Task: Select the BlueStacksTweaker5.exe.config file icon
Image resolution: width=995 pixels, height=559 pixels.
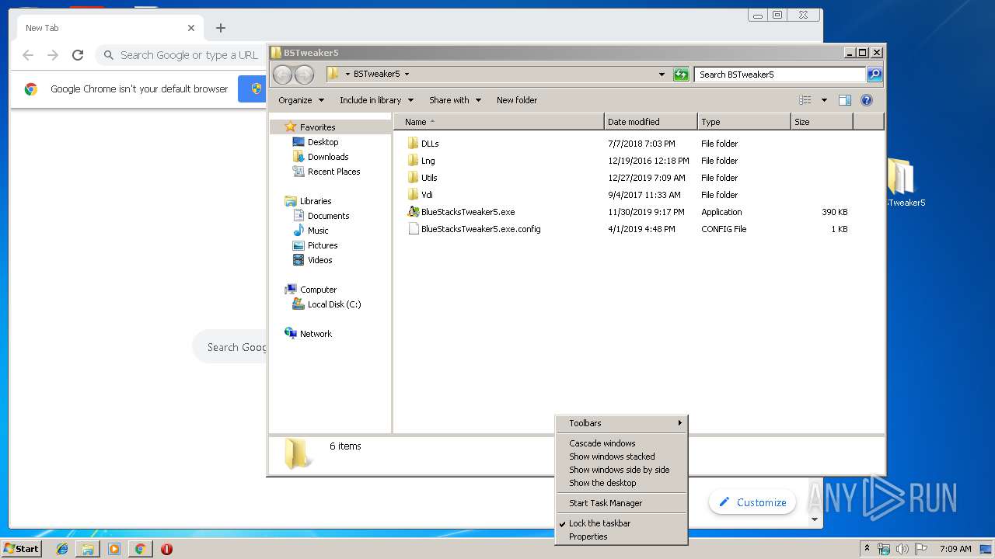Action: point(413,229)
